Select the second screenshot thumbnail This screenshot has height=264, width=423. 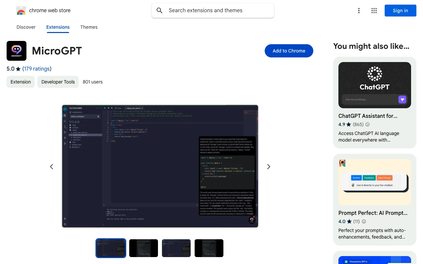click(143, 248)
